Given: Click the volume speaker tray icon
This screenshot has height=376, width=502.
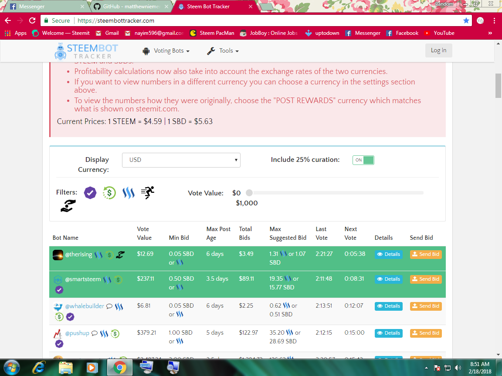Looking at the screenshot, I should tap(458, 368).
